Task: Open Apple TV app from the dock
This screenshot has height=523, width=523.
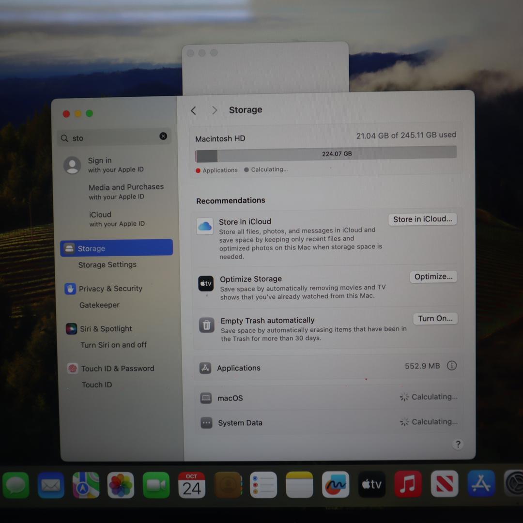Action: pos(371,484)
